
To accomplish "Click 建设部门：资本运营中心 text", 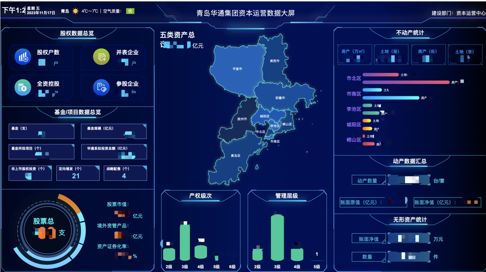I will (459, 13).
